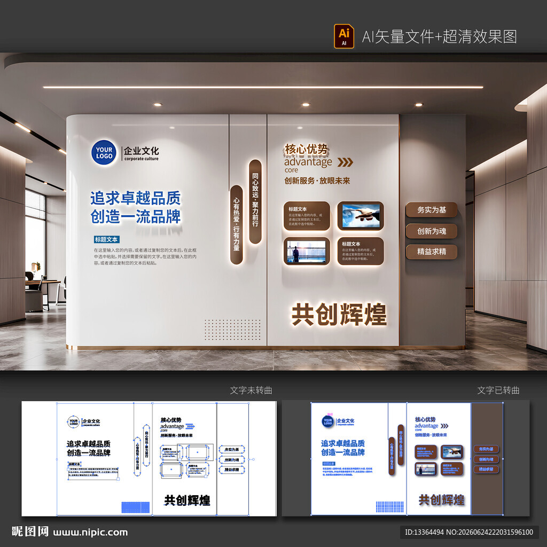Image resolution: width=547 pixels, height=547 pixels.
Task: Open the dark coloured vector preview thumbnail
Action: [x=406, y=458]
